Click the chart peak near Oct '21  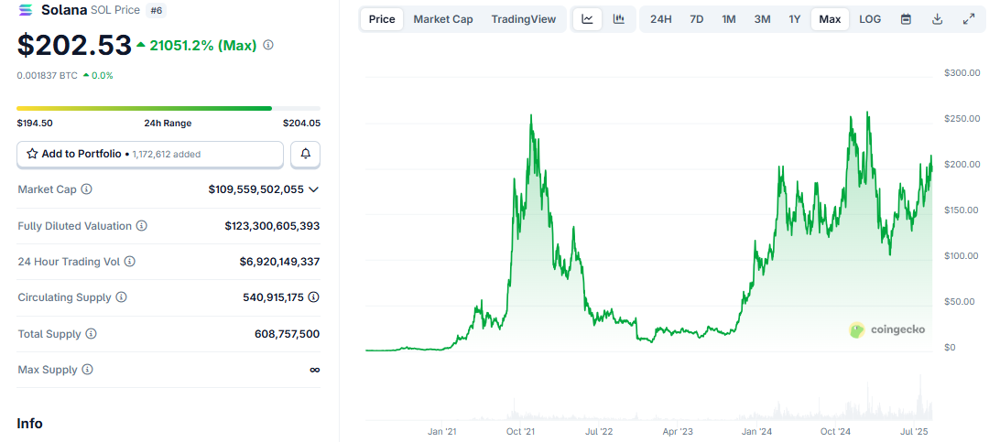coord(531,116)
